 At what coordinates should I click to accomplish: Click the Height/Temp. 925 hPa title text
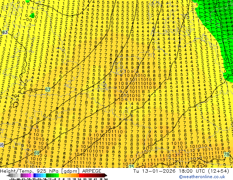click(x=29, y=171)
